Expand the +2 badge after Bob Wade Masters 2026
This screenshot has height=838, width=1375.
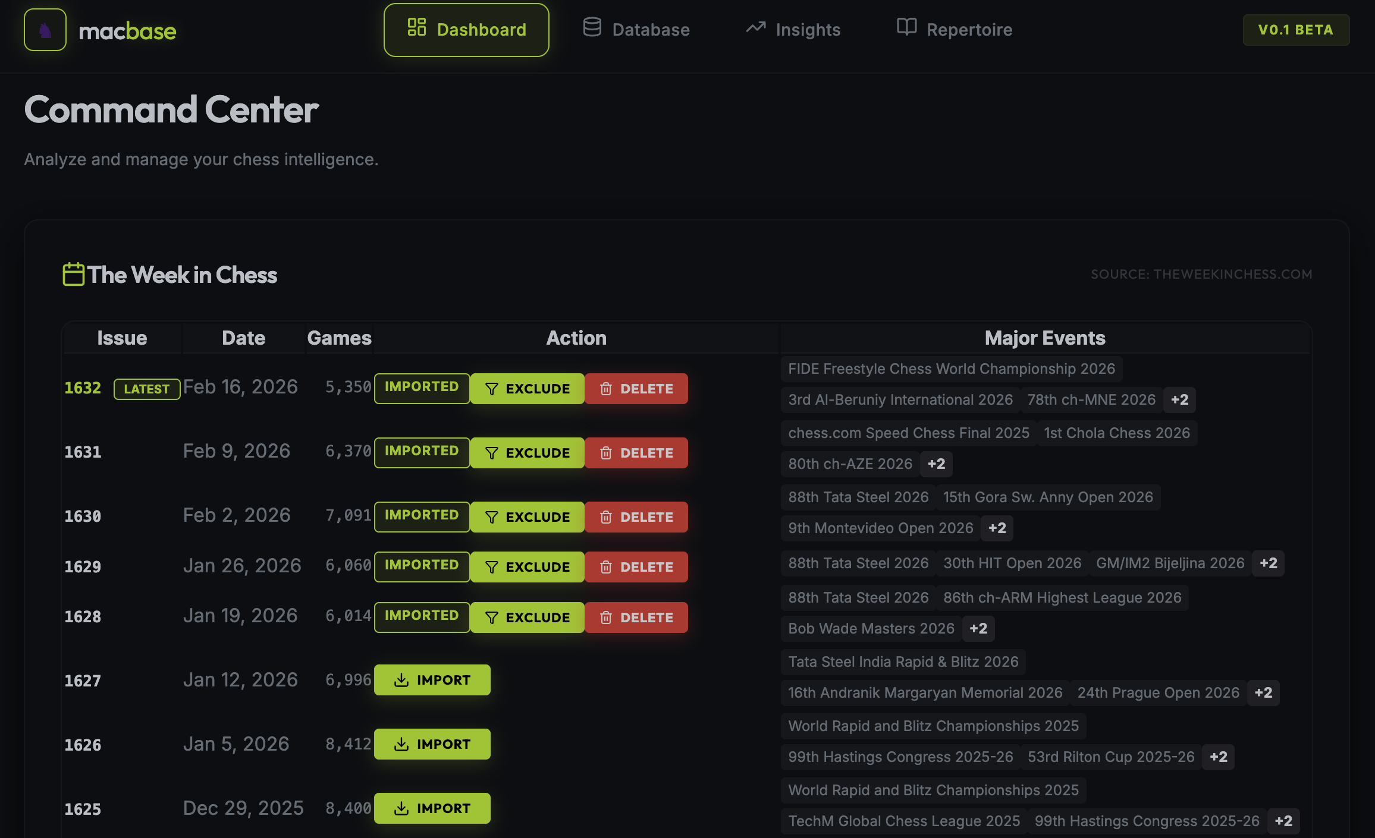tap(978, 628)
